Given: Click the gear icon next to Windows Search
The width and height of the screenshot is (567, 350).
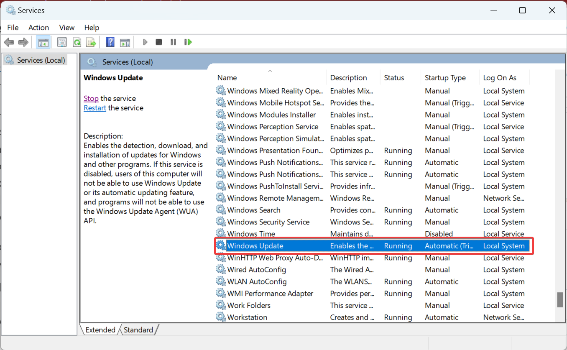Looking at the screenshot, I should pyautogui.click(x=220, y=210).
